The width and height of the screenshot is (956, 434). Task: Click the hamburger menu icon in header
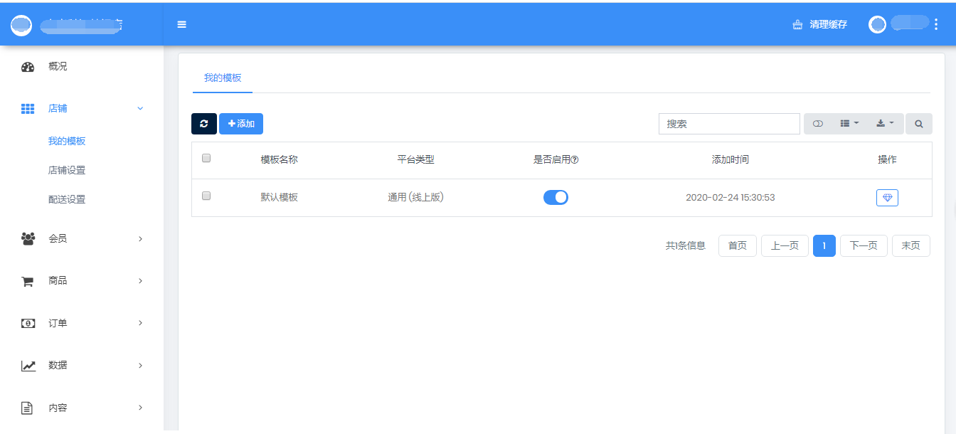tap(182, 24)
